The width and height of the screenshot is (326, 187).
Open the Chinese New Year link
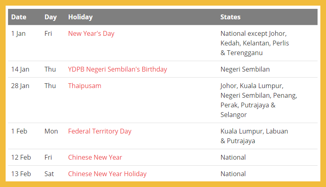click(95, 157)
